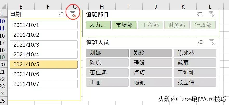Click the select-all corner triangle
The width and height of the screenshot is (229, 105).
click(4, 6)
